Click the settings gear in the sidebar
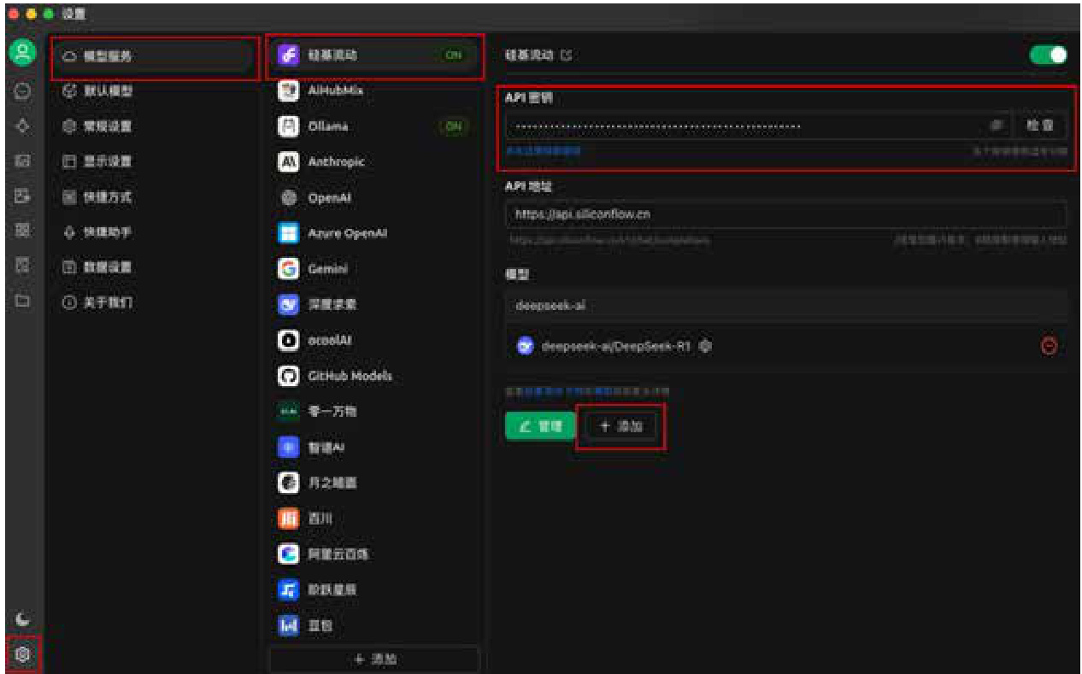The height and width of the screenshot is (674, 1082). [x=23, y=653]
